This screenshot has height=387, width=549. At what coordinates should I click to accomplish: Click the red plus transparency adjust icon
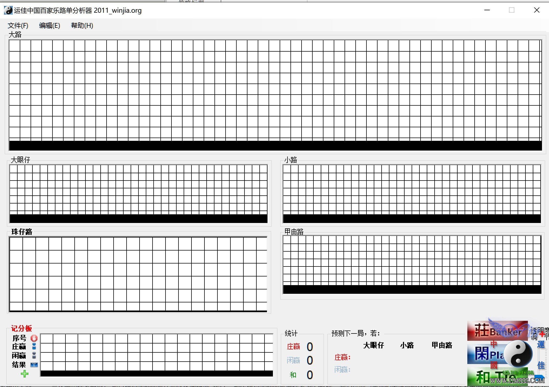542,334
